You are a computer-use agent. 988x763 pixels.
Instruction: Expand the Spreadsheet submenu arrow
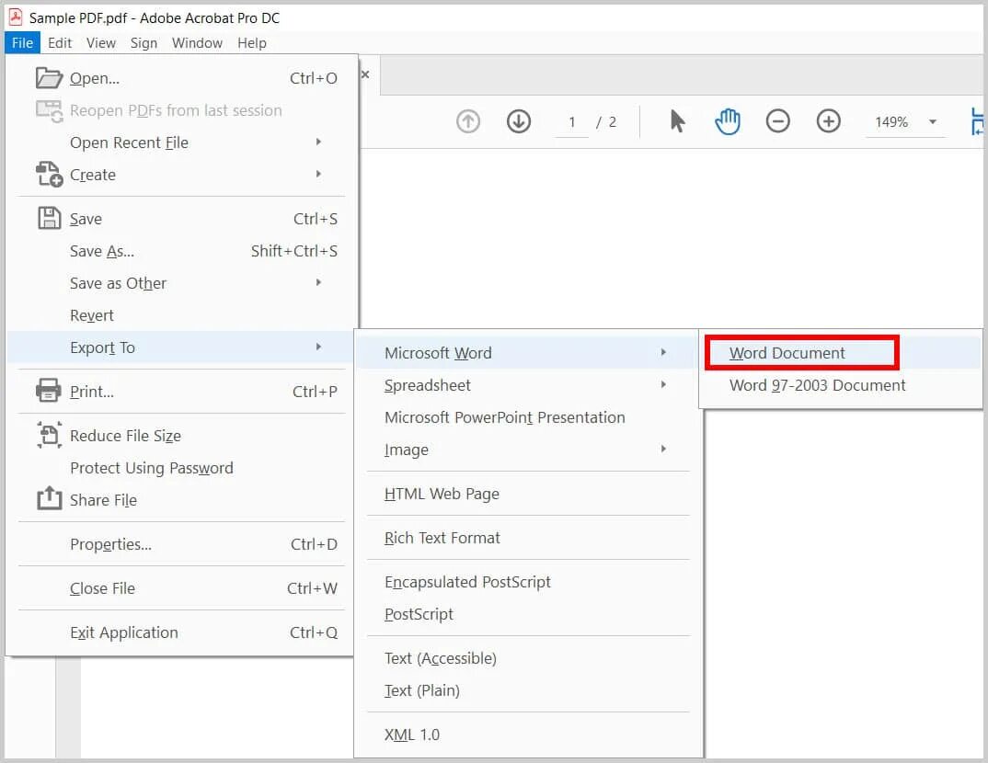click(663, 384)
